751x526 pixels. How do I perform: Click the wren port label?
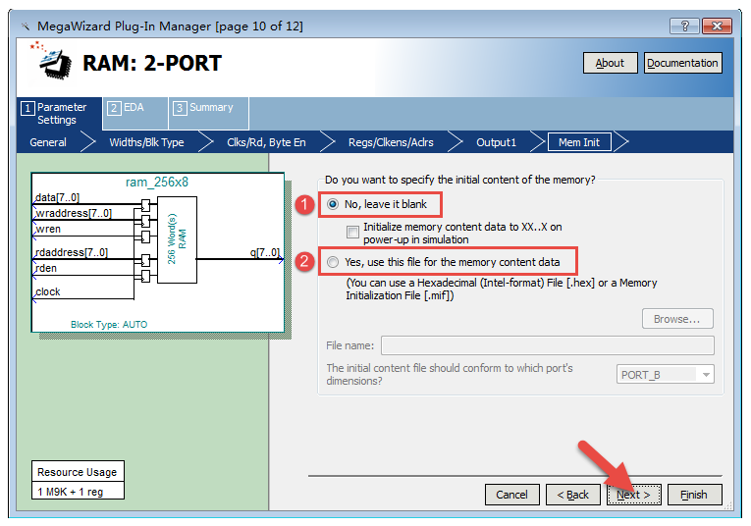[x=48, y=229]
